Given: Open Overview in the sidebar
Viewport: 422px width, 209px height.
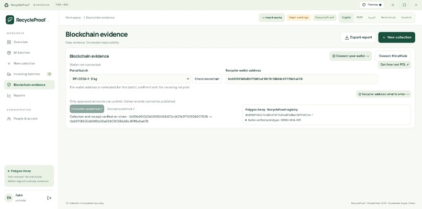Looking at the screenshot, I should (29, 42).
